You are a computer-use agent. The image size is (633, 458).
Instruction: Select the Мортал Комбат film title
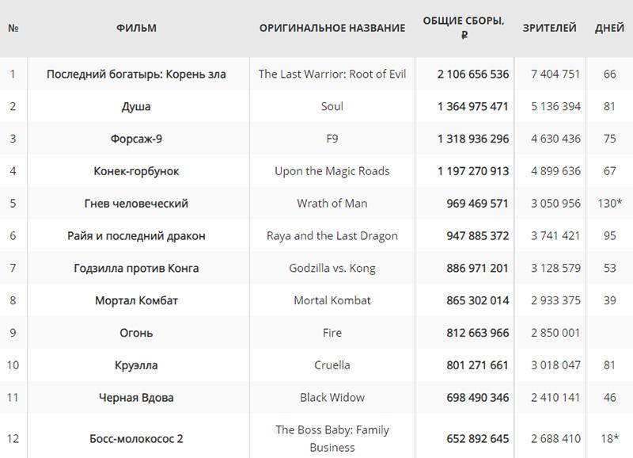coord(136,300)
